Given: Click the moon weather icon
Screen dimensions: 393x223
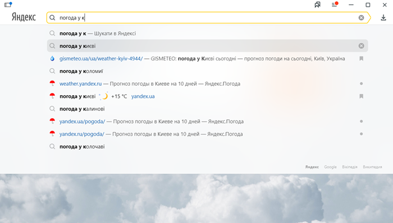Looking at the screenshot, I should pyautogui.click(x=104, y=96).
